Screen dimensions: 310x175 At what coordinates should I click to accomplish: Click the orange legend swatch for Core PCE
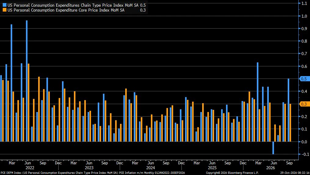[x=4, y=10]
